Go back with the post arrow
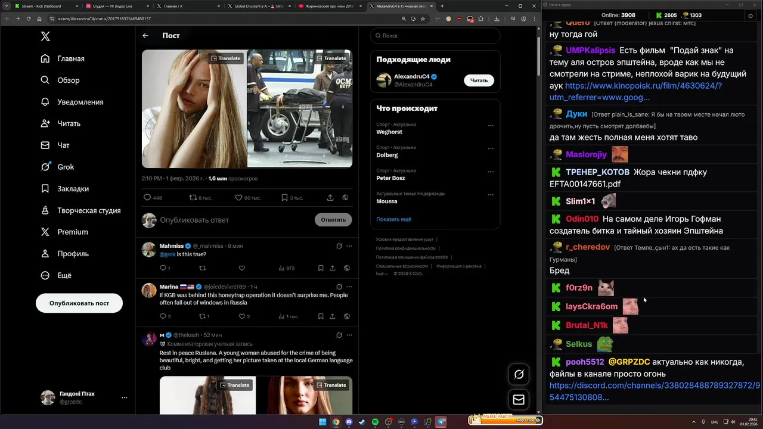 pos(145,36)
